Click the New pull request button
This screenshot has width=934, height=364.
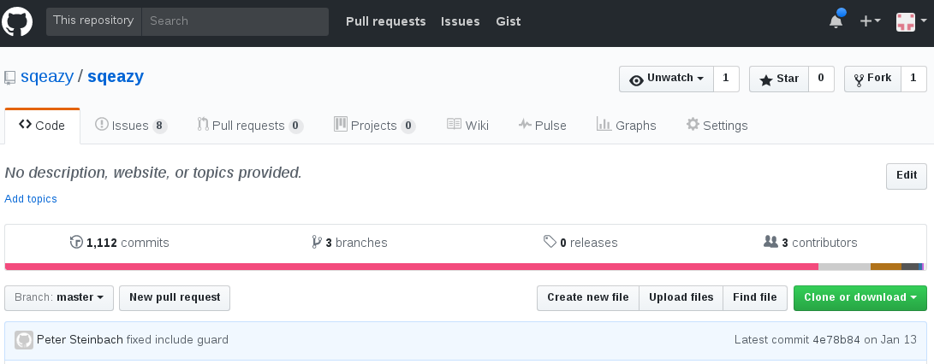(x=175, y=298)
